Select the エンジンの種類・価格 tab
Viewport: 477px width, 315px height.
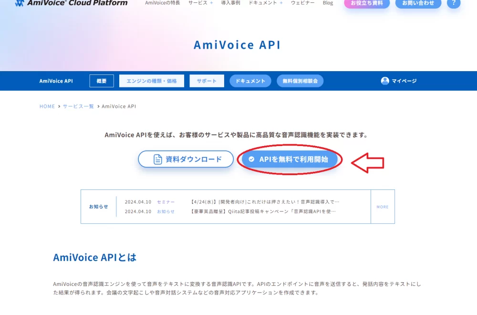click(152, 81)
